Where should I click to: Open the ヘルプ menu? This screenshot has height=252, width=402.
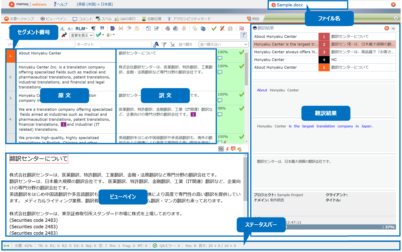pos(61,4)
